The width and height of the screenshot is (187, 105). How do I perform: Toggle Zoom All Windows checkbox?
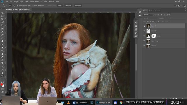tap(33, 6)
